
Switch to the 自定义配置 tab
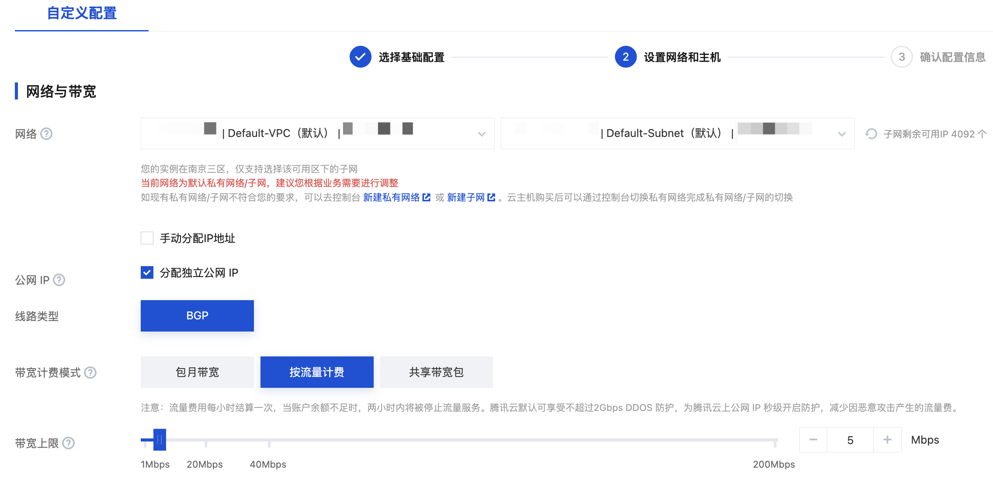coord(82,14)
